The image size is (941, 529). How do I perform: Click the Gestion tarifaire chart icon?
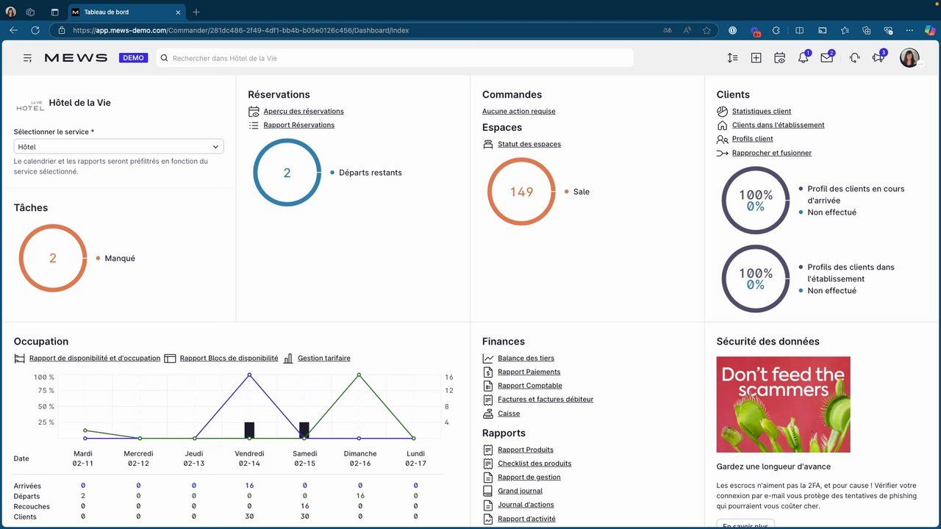coord(288,359)
